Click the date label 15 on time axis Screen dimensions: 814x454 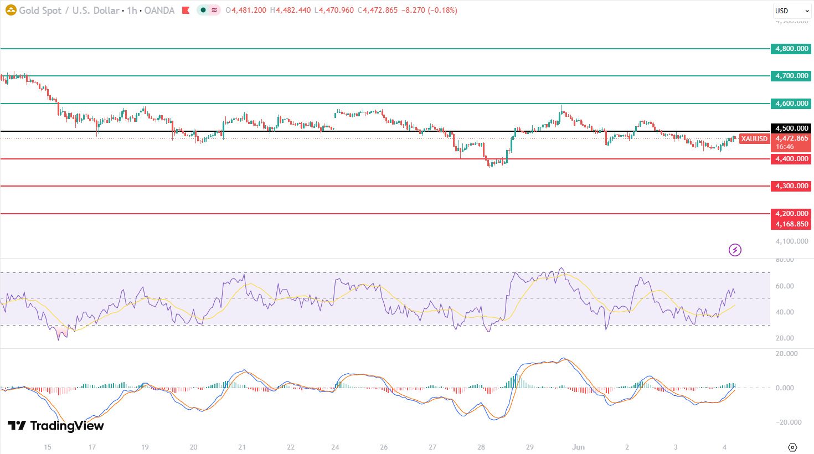tap(48, 447)
